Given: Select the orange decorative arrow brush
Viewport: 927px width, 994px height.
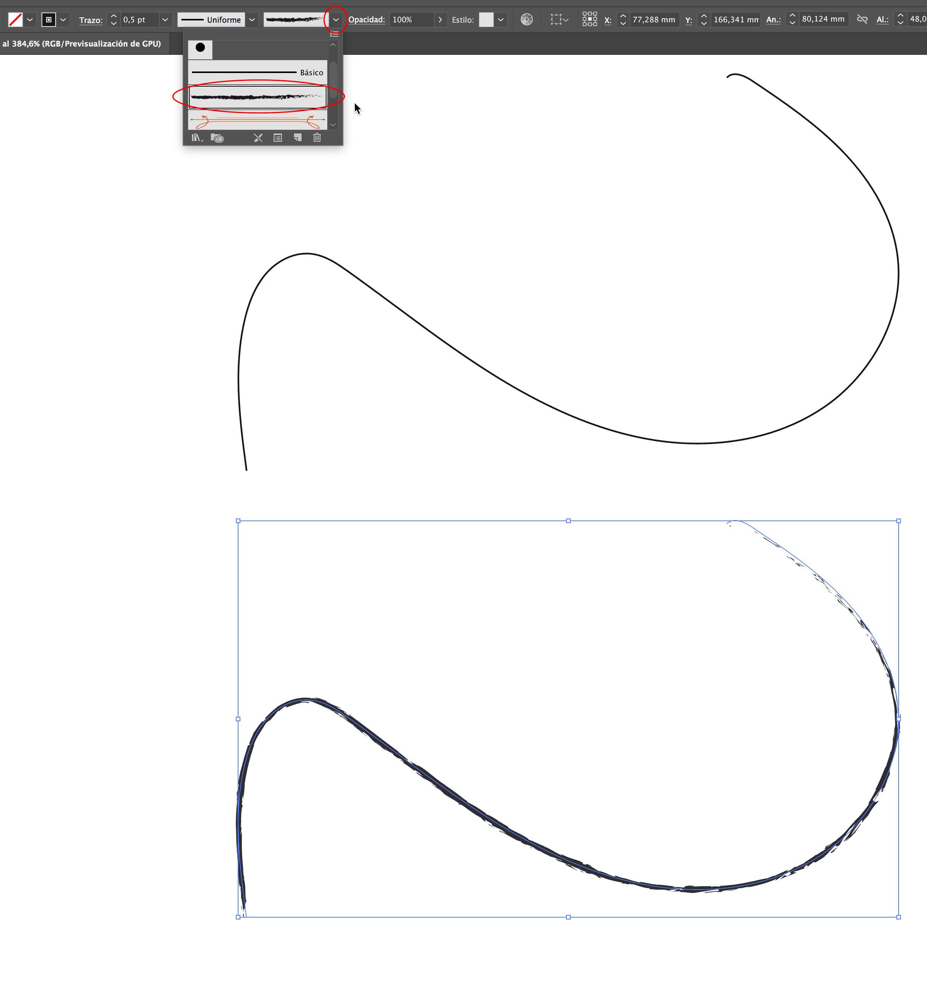Looking at the screenshot, I should [258, 121].
